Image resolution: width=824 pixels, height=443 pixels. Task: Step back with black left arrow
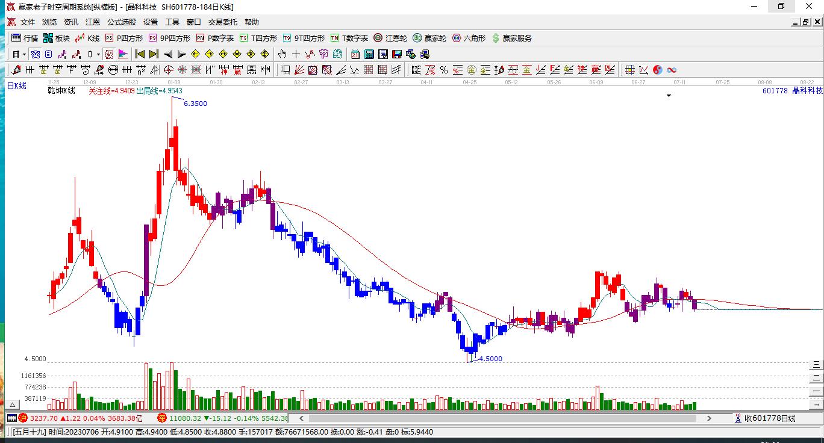(x=168, y=54)
